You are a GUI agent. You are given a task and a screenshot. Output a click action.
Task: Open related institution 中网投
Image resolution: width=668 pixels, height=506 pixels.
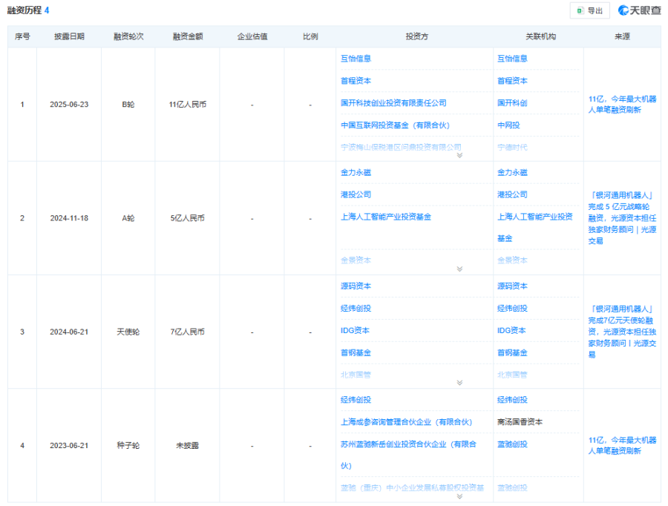coord(508,125)
